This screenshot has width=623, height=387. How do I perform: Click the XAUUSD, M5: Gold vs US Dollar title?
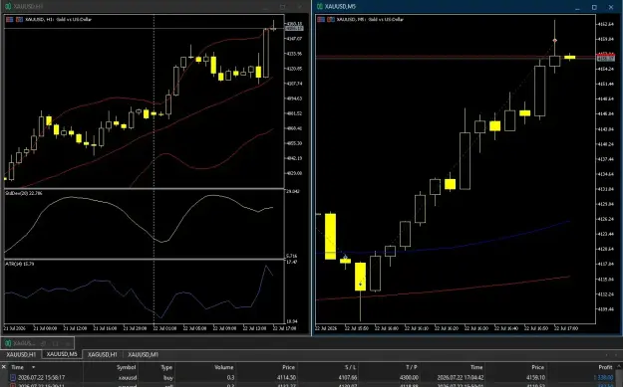coord(370,19)
